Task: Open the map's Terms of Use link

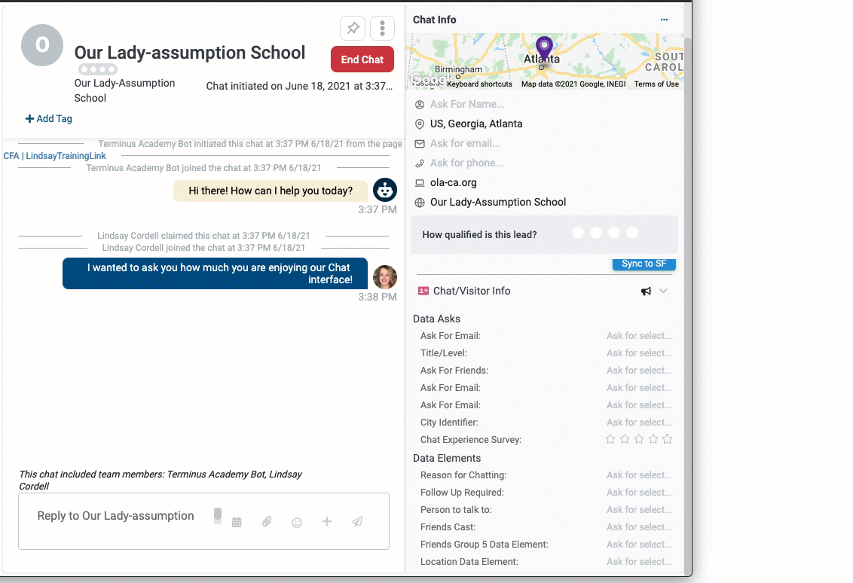Action: pyautogui.click(x=656, y=84)
